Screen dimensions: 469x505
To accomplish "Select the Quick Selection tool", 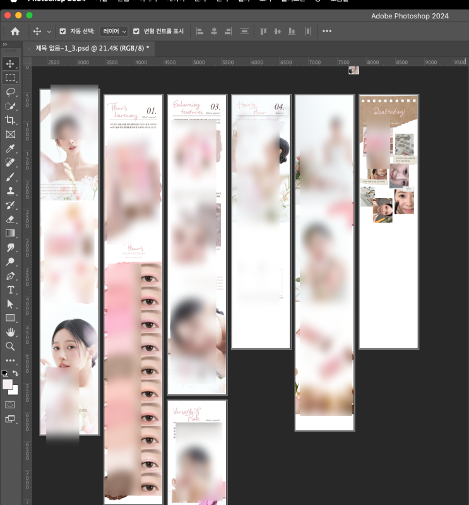I will tap(10, 106).
